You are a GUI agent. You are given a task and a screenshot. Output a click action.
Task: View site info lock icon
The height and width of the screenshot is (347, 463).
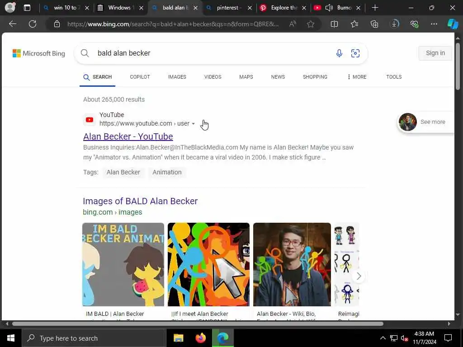57,24
